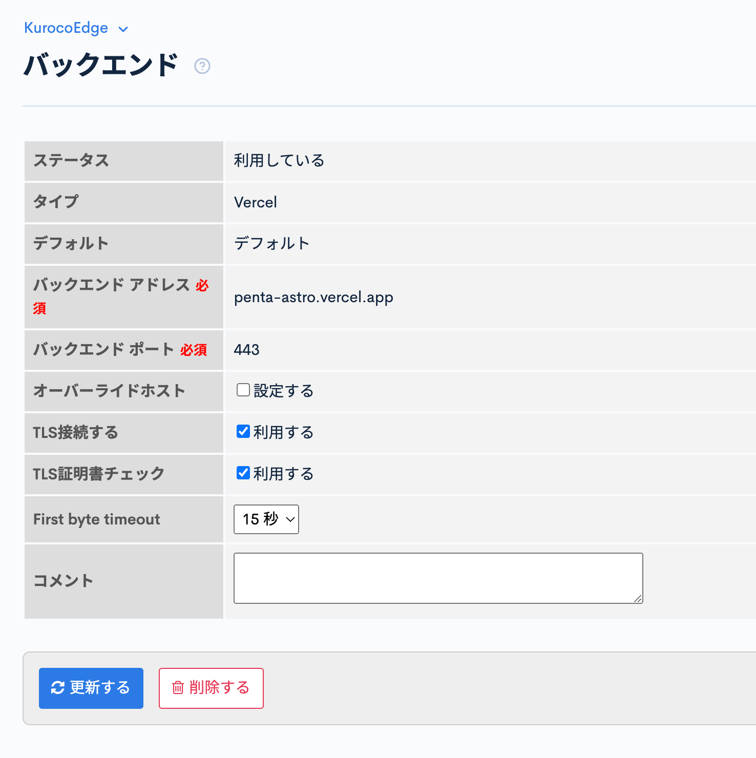The image size is (756, 758).
Task: Click the バックエンド ポート label
Action: (x=104, y=350)
